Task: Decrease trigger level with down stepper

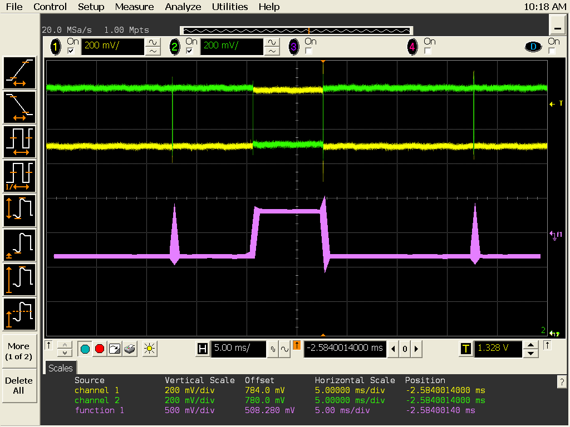Action: [x=530, y=353]
